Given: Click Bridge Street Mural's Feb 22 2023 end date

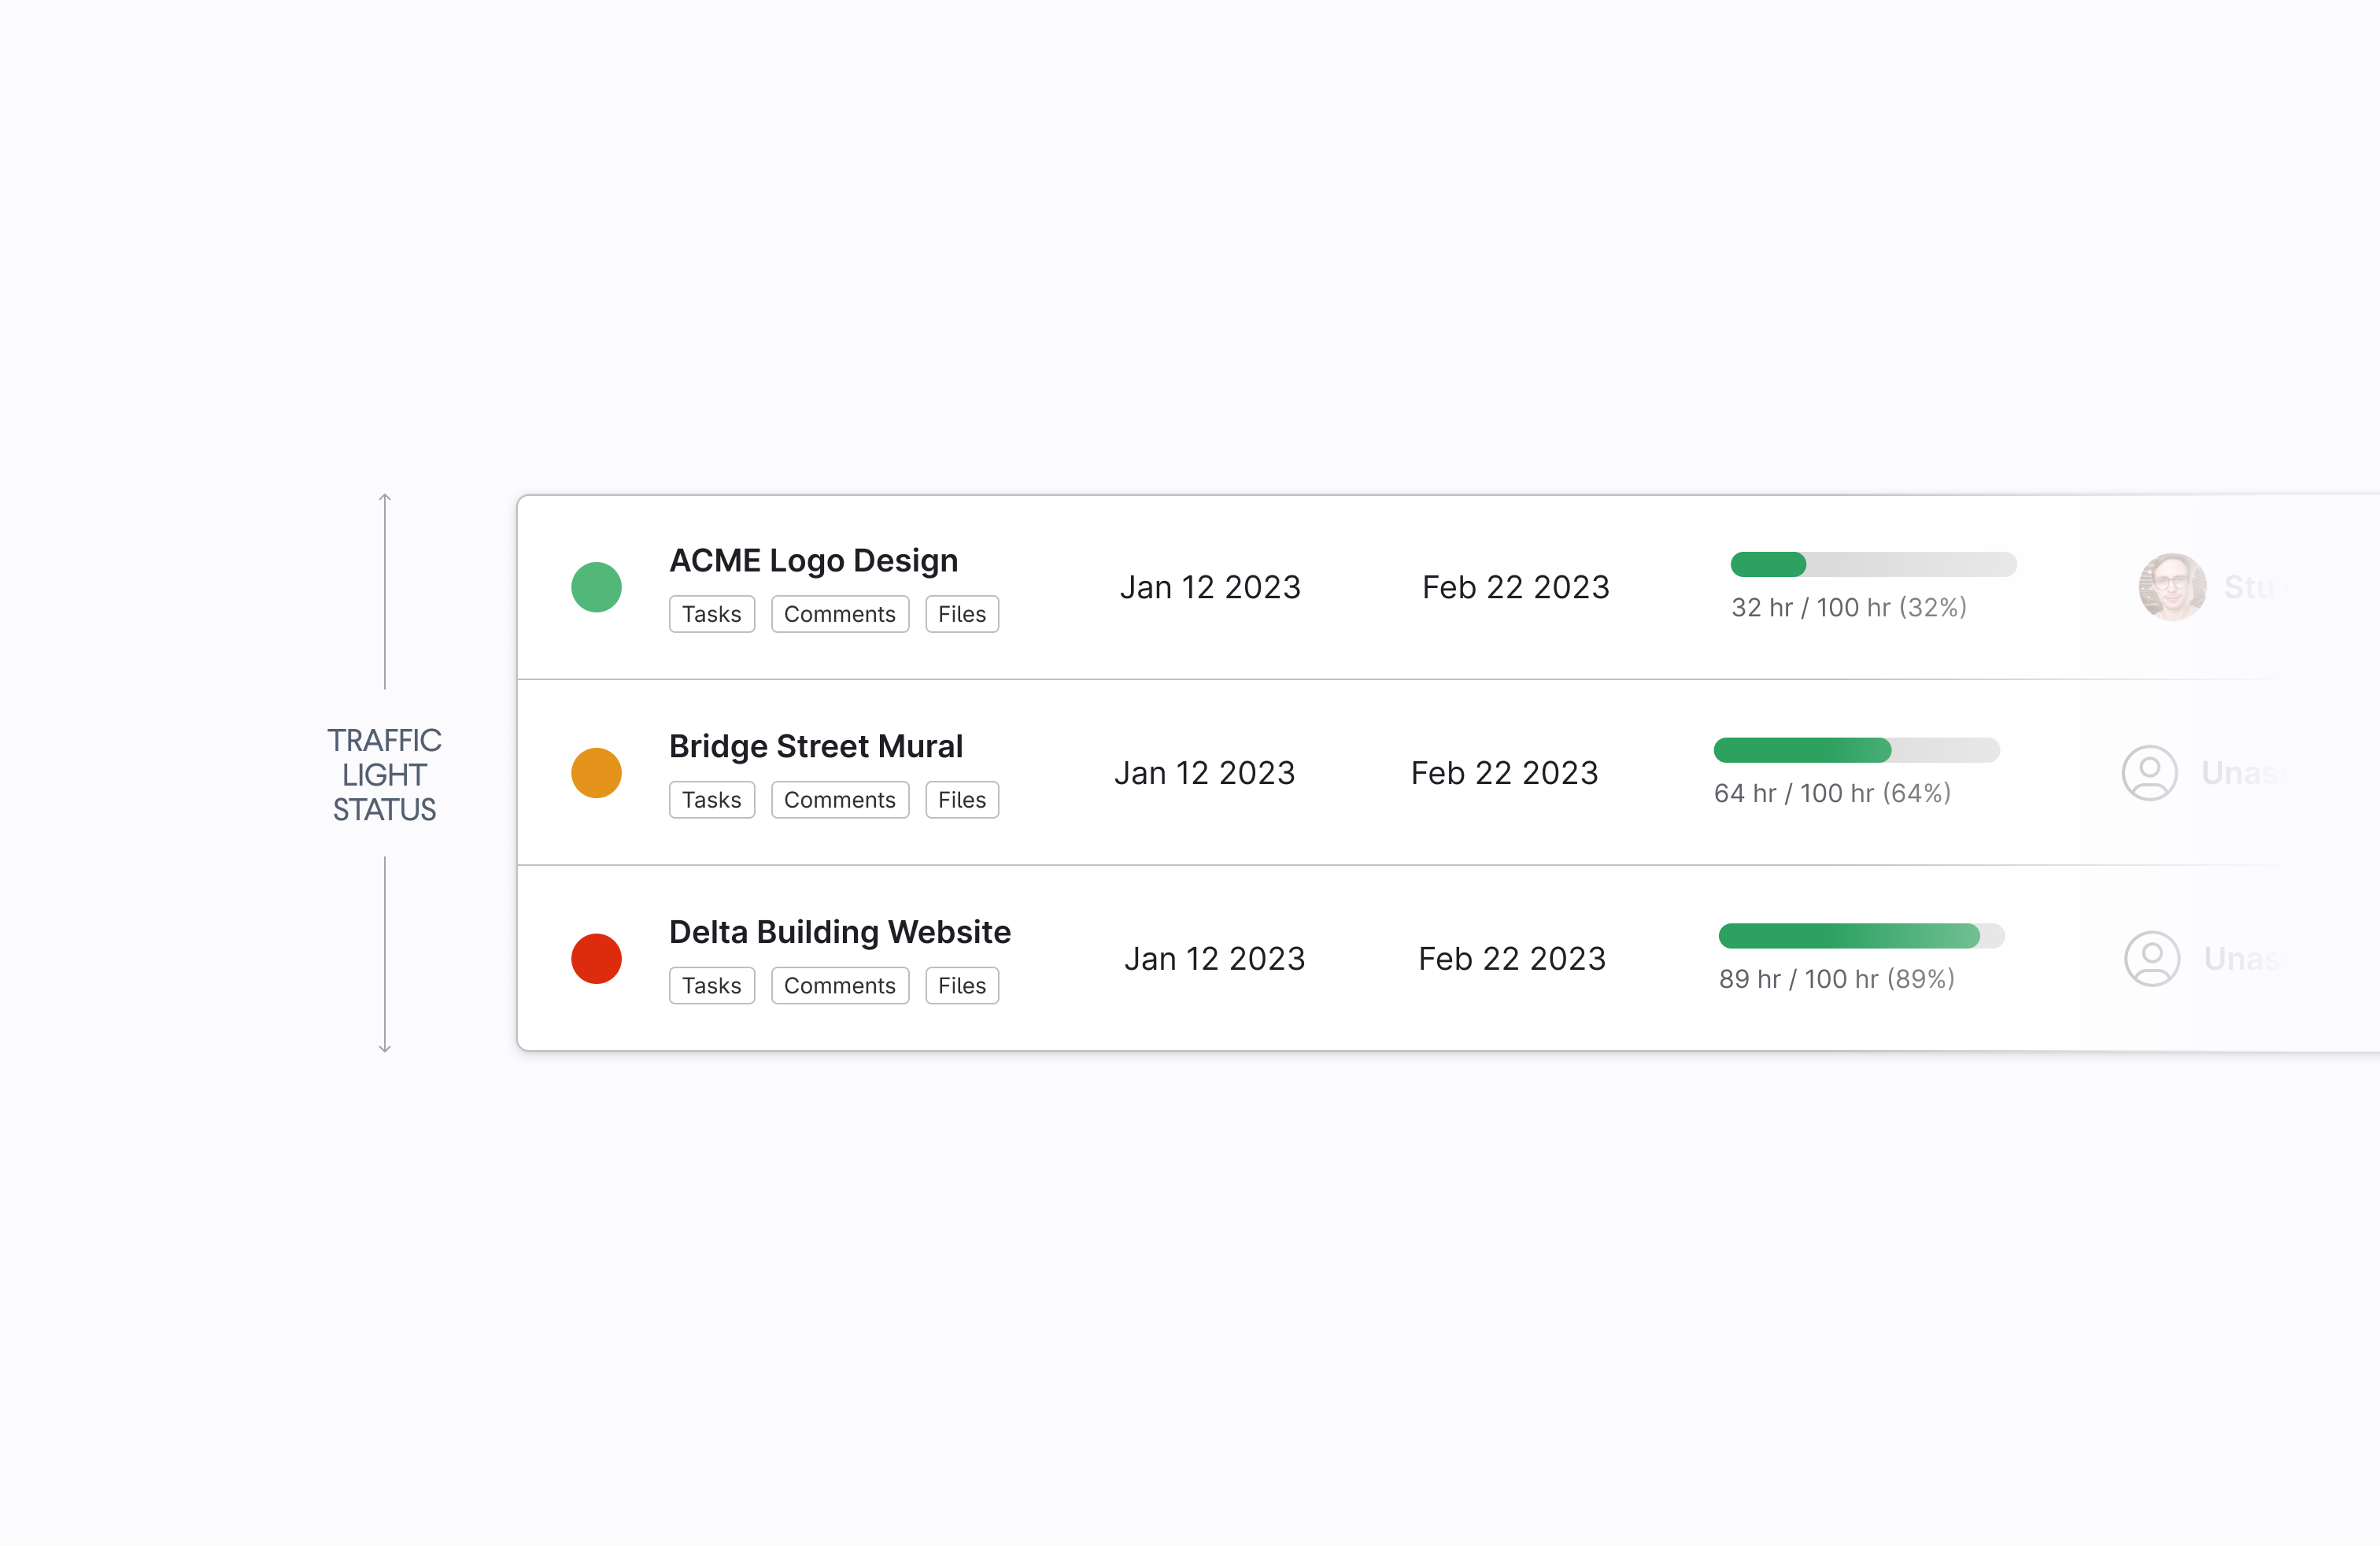Looking at the screenshot, I should 1504,773.
